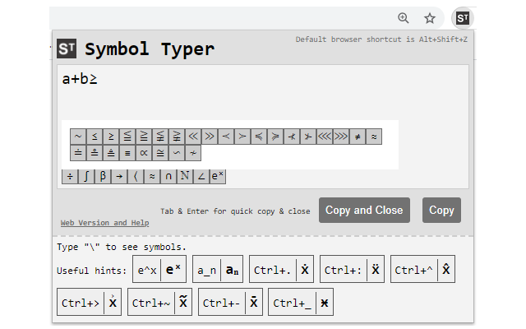Open the ∫ integral symbols category
This screenshot has width=526, height=329.
pyautogui.click(x=86, y=177)
